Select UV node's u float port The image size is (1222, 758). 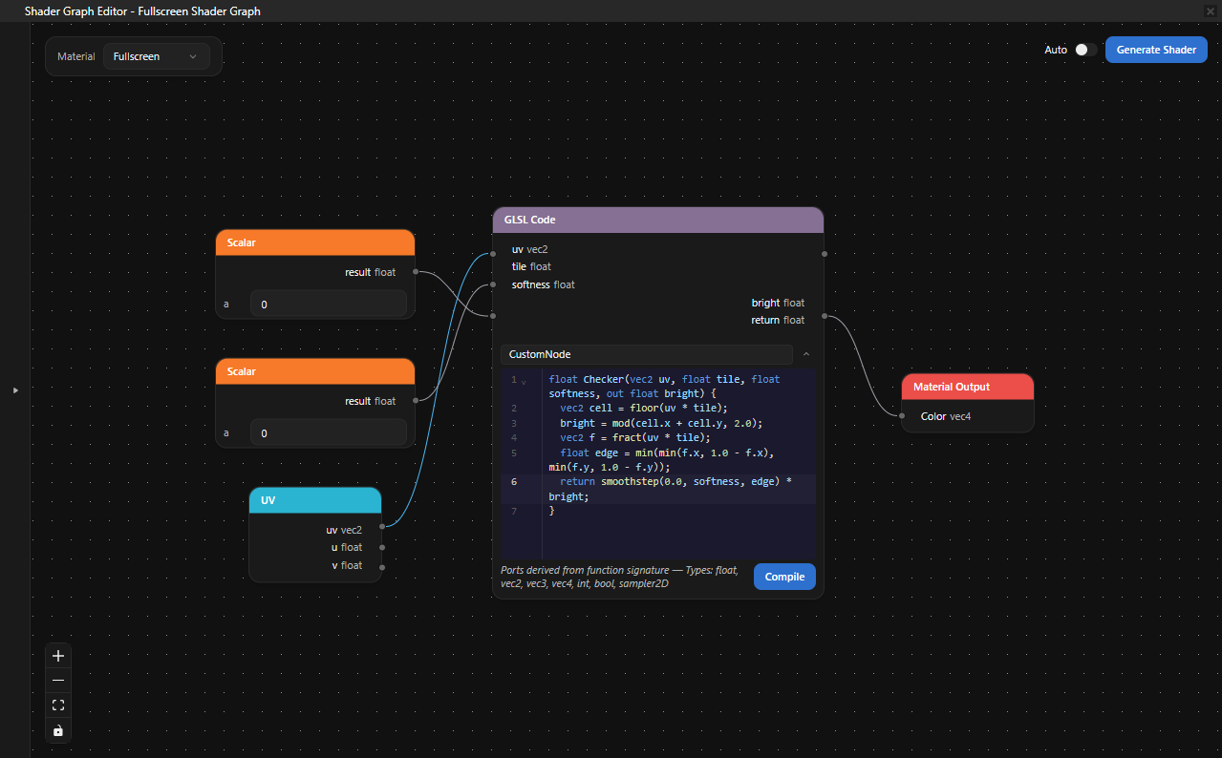[382, 548]
